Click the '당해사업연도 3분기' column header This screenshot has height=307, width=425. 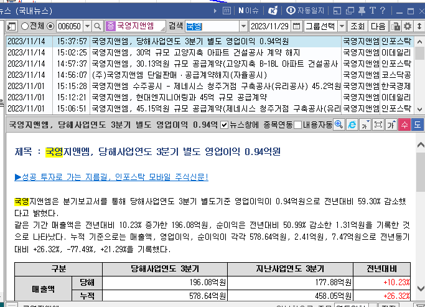(165, 269)
